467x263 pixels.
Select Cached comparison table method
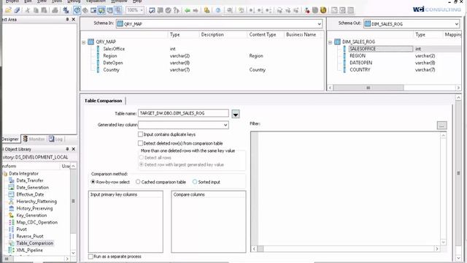click(x=138, y=182)
